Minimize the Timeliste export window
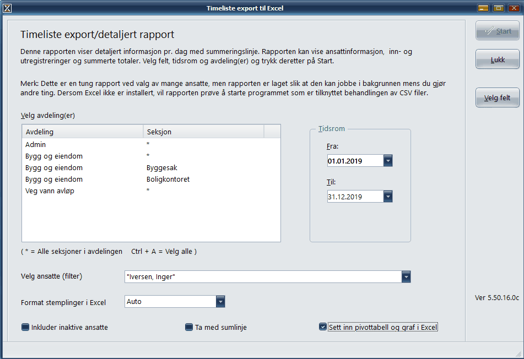The width and height of the screenshot is (524, 359). point(483,8)
